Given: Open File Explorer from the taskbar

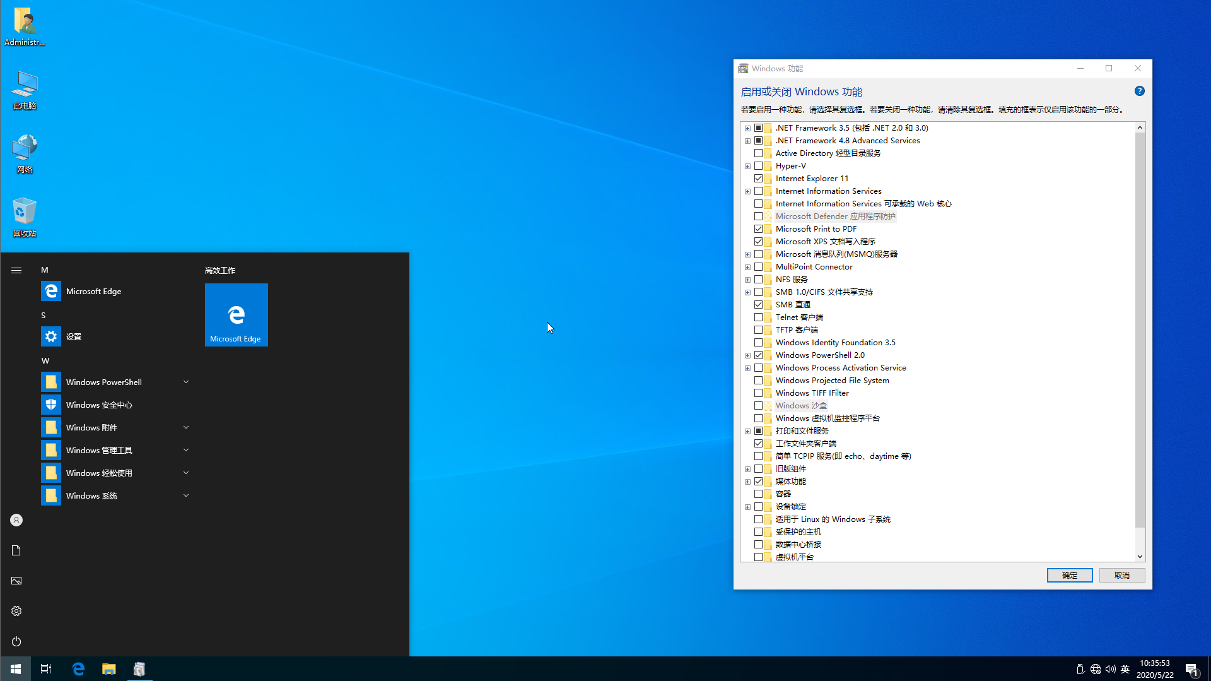Looking at the screenshot, I should coord(108,669).
